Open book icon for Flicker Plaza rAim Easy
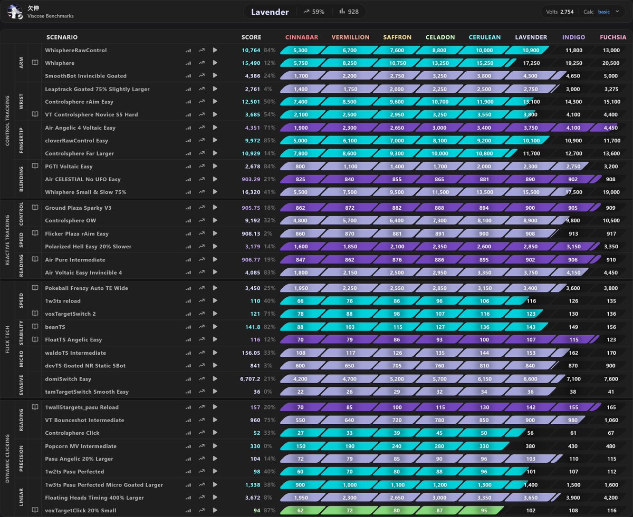 (35, 233)
